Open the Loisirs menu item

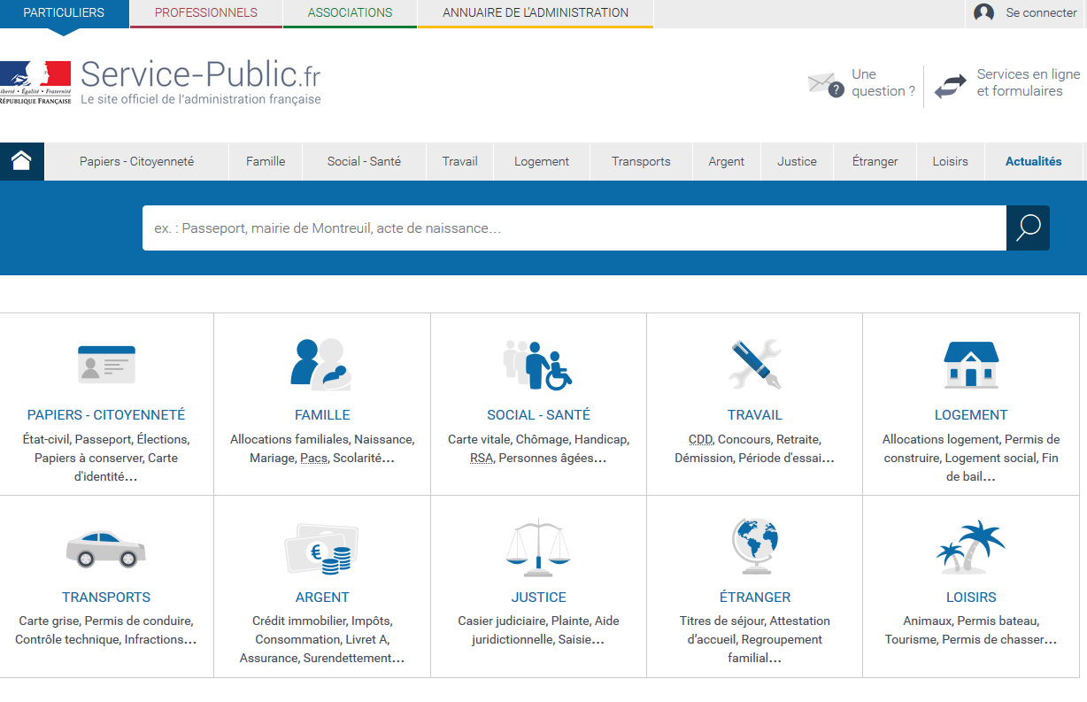(950, 161)
